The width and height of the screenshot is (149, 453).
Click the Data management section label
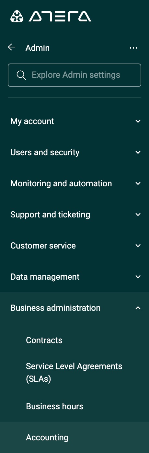45,277
